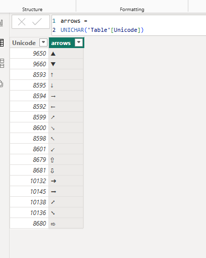This screenshot has height=258, width=206.
Task: Open DAX query view icon in the sidebar
Action: point(2,84)
